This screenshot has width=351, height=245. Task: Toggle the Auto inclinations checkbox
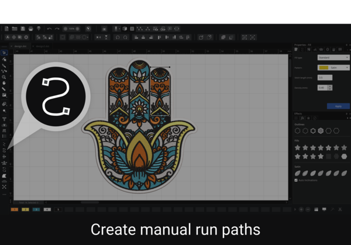click(x=296, y=180)
